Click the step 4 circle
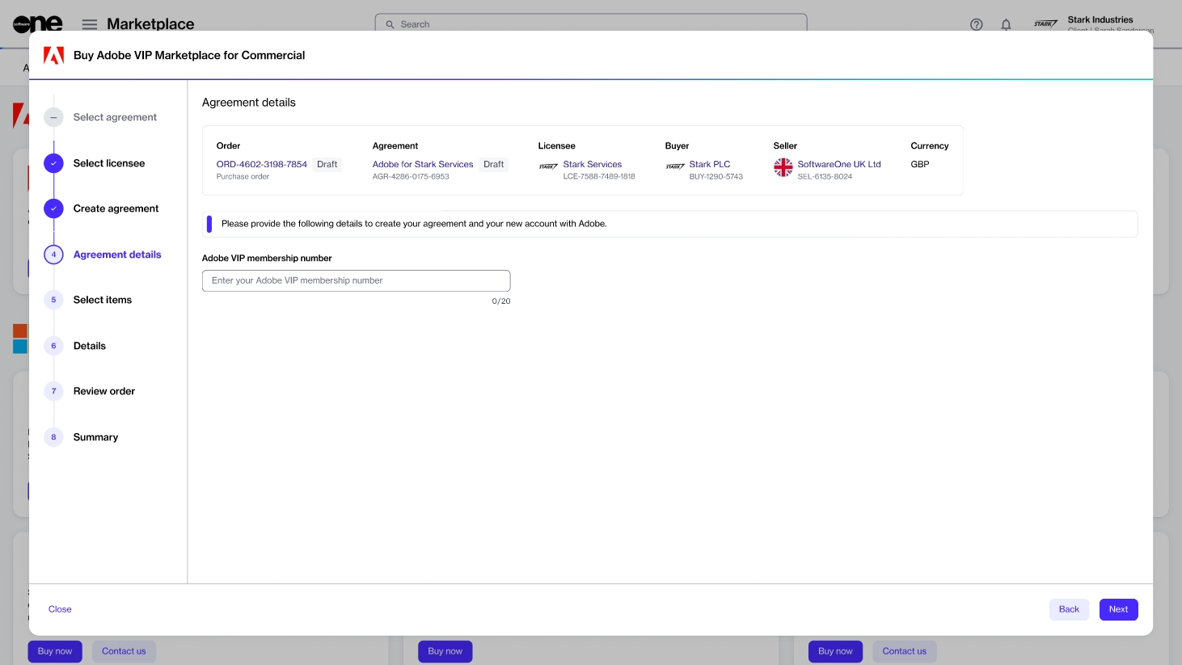Viewport: 1182px width, 665px height. (x=53, y=255)
